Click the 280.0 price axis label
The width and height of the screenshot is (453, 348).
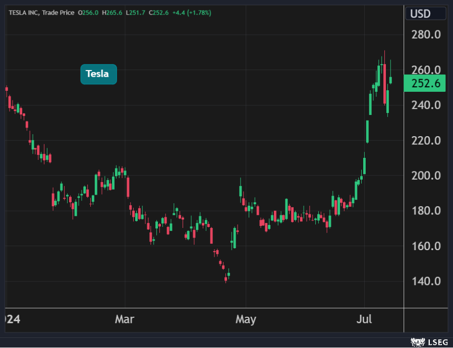[x=427, y=35]
